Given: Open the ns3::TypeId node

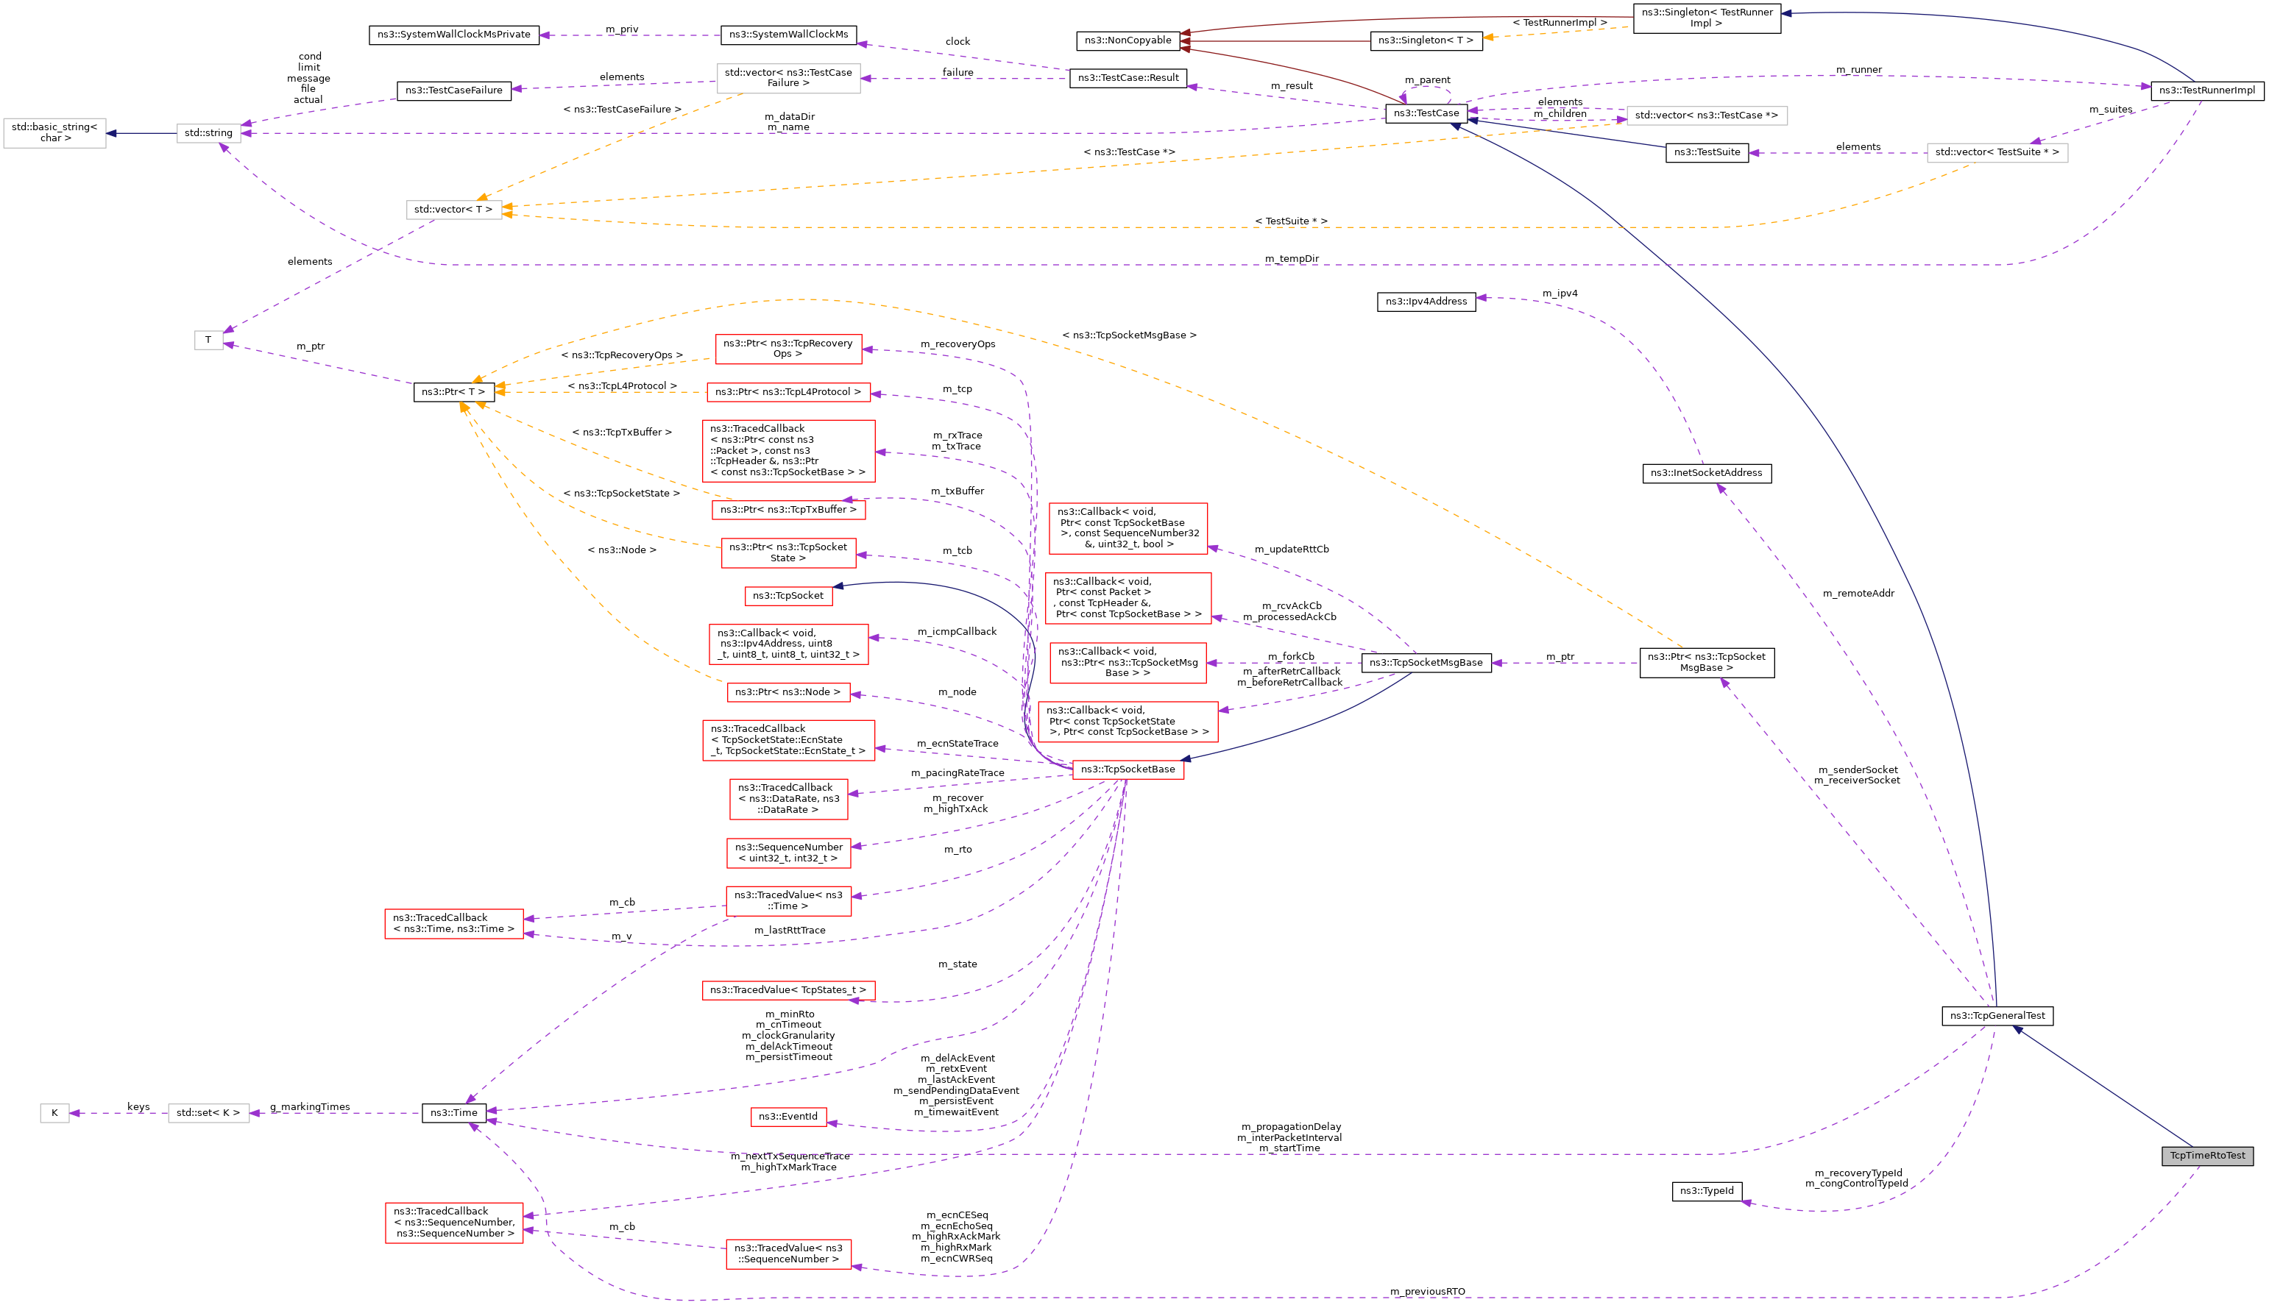Looking at the screenshot, I should [x=1706, y=1190].
